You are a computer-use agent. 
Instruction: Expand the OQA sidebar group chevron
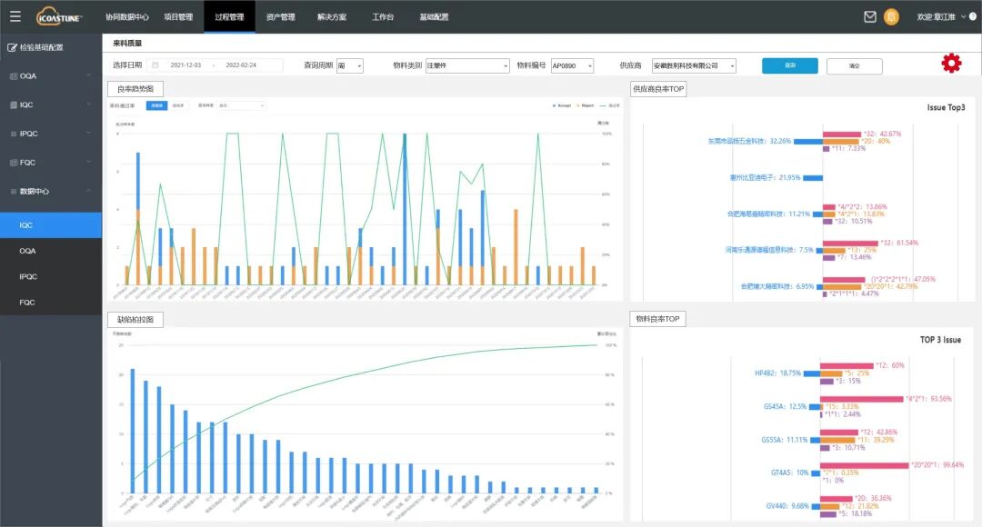click(88, 75)
